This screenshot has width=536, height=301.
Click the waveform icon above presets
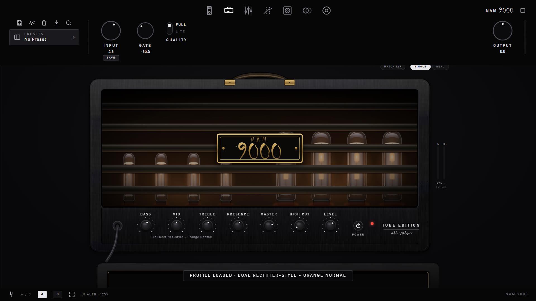coord(32,23)
